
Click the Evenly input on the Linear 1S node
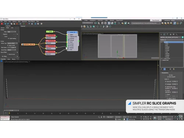coord(67,46)
